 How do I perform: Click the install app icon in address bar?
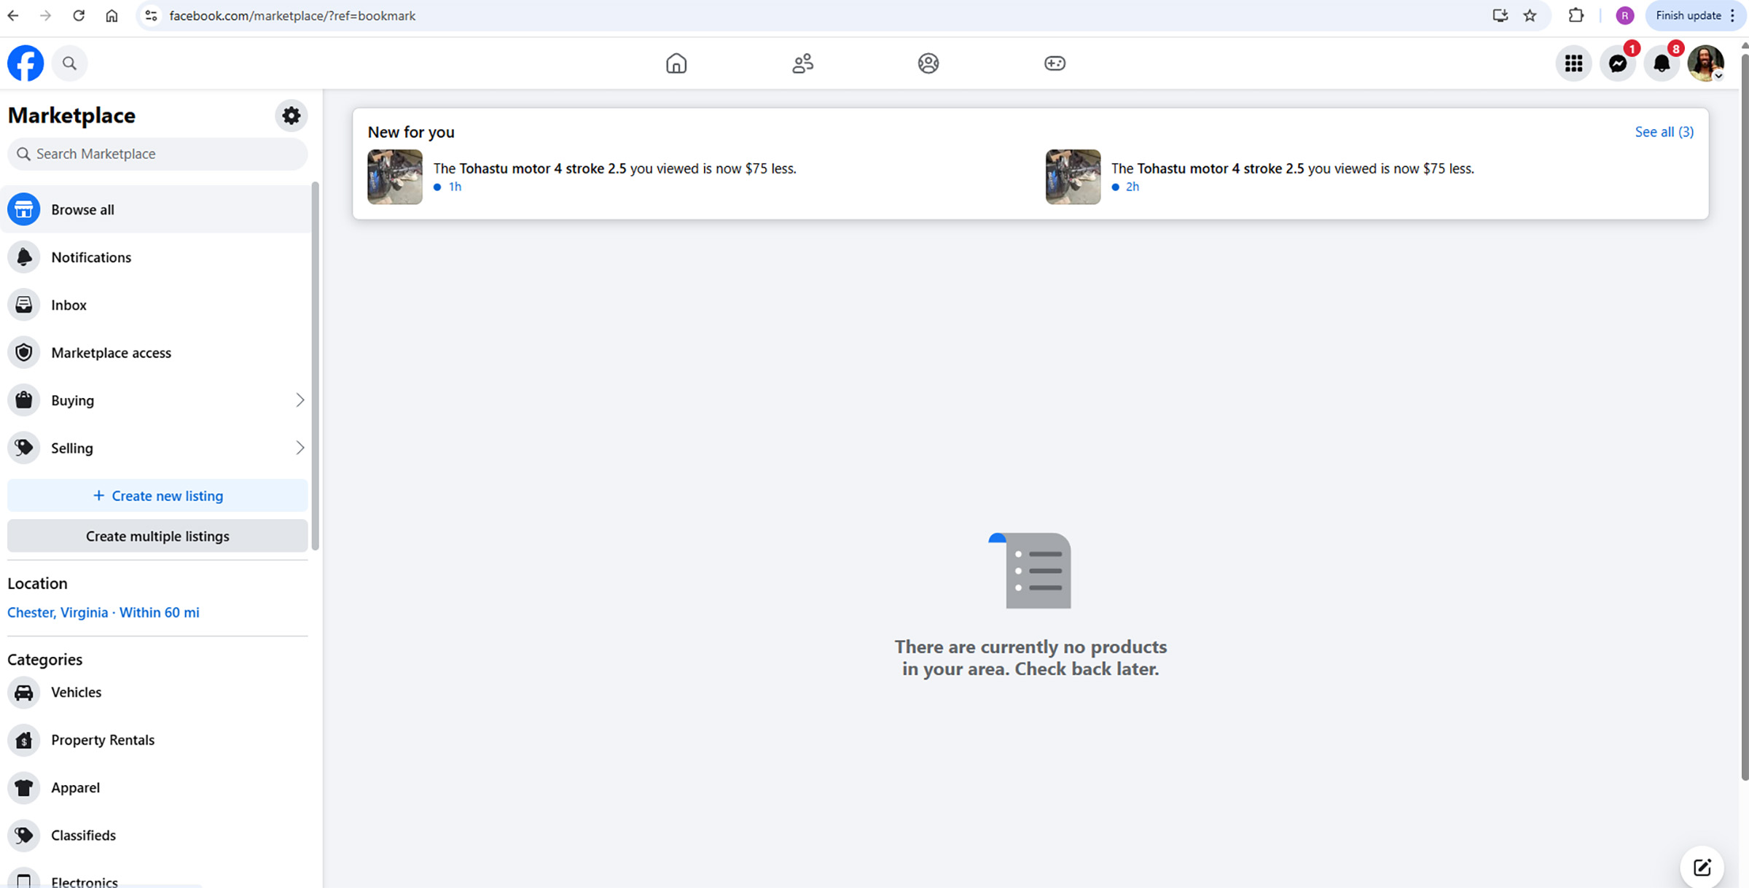(x=1500, y=15)
